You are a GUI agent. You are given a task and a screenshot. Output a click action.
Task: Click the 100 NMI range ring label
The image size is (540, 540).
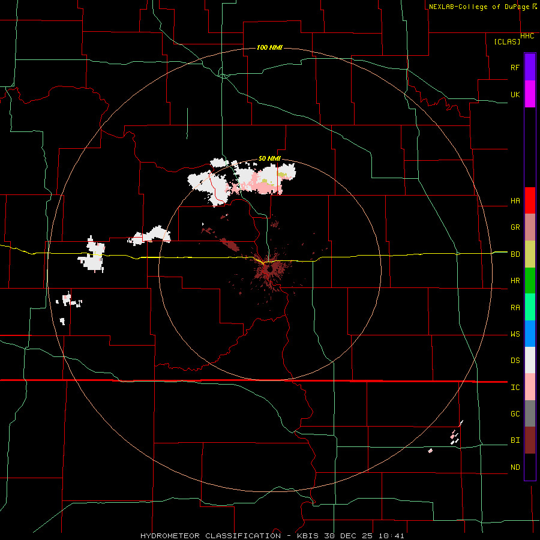coord(269,47)
